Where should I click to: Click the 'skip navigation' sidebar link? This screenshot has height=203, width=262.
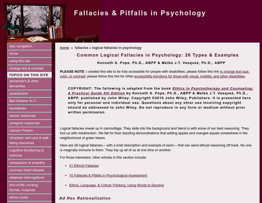[x=29, y=46]
